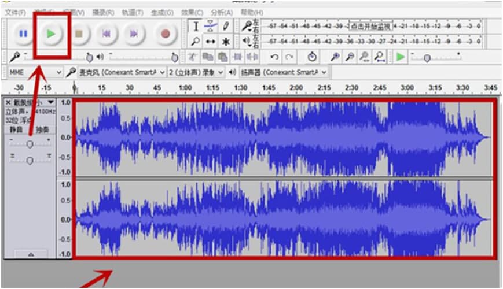This screenshot has height=289, width=503.
Task: Open the 播录(R) Transport menu
Action: [x=103, y=13]
